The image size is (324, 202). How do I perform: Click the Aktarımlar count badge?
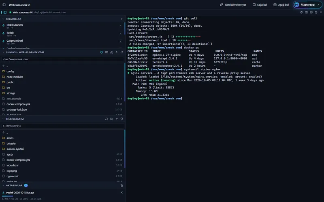[26, 185]
